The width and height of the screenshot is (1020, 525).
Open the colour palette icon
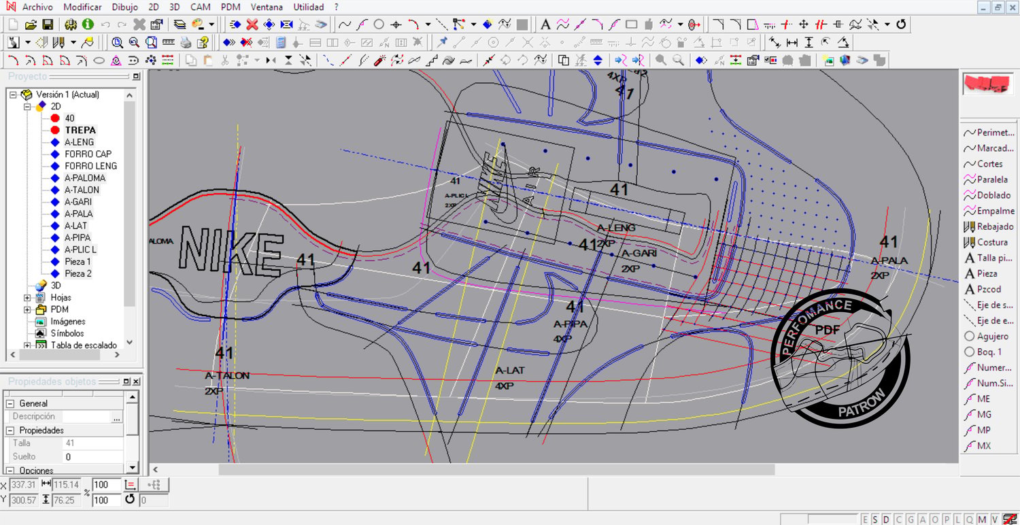198,24
